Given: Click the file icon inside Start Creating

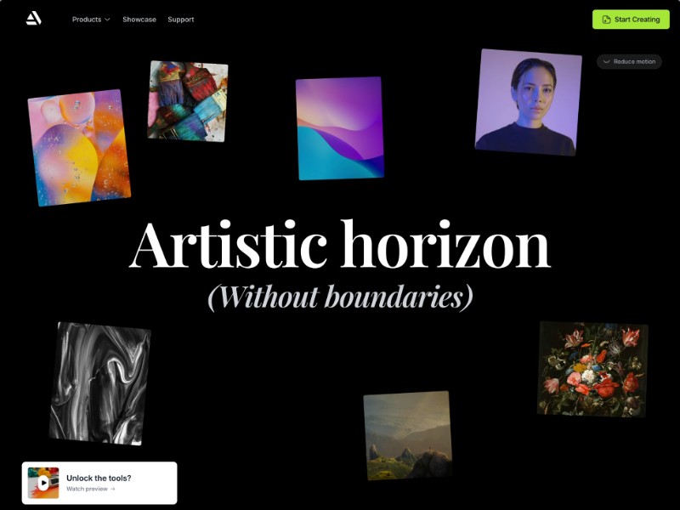Looking at the screenshot, I should pos(606,20).
